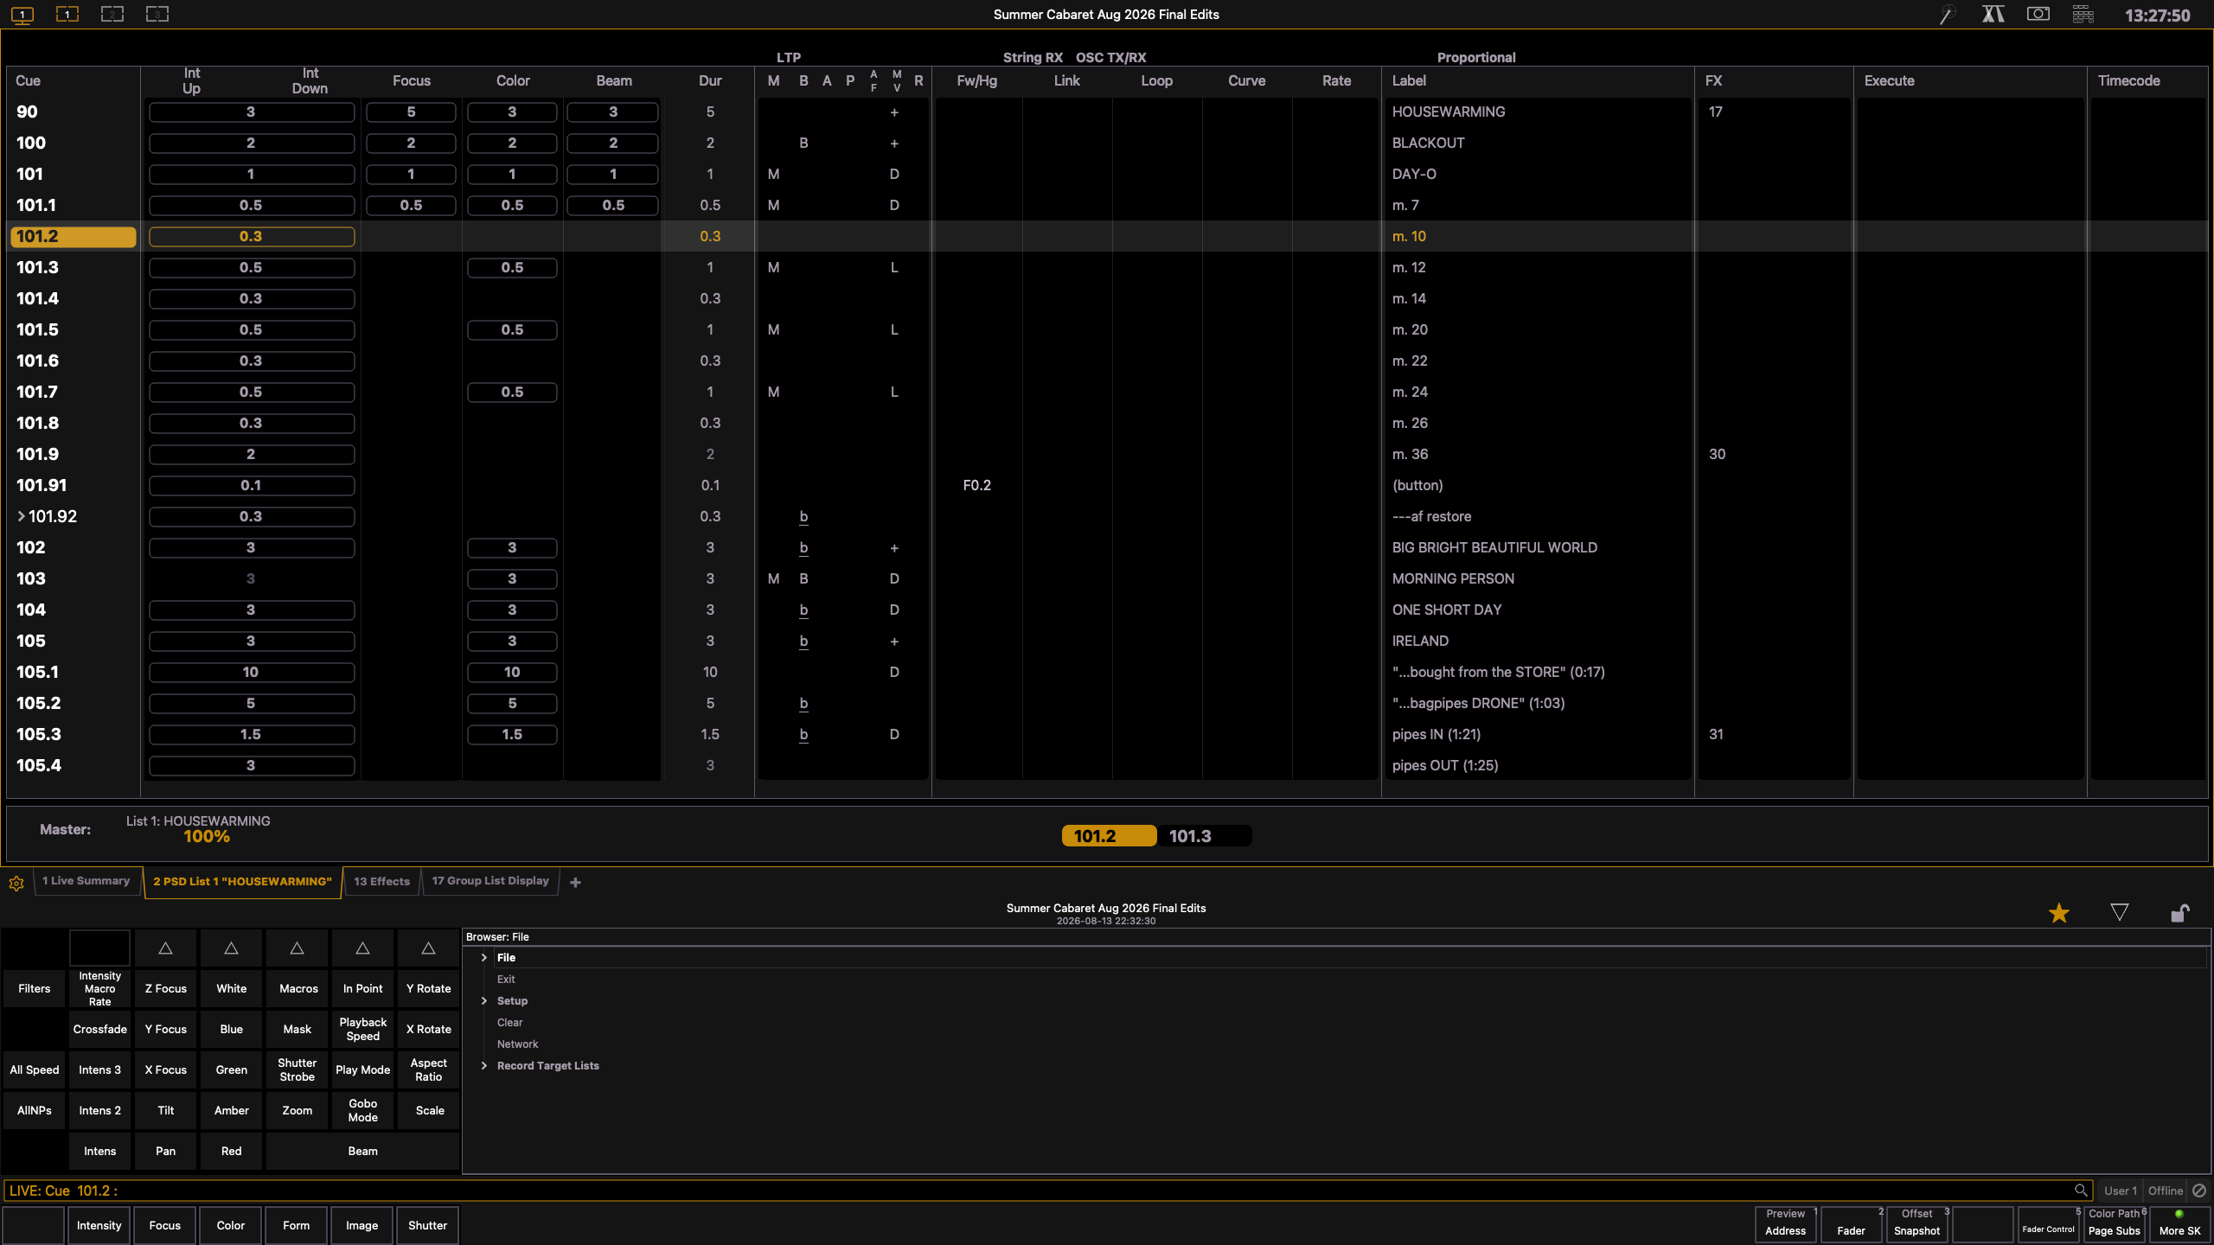Click the User 1 status label
The image size is (2214, 1245).
[2120, 1191]
